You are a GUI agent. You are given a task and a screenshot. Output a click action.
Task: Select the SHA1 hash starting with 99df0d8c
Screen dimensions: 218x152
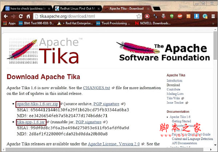coord(80,128)
